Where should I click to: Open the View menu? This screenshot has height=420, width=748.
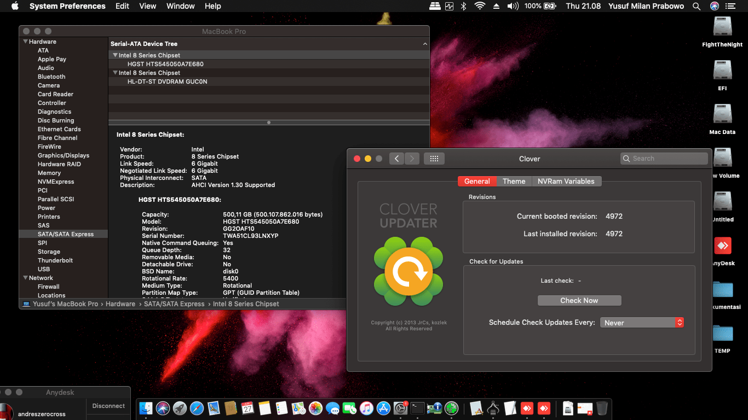pyautogui.click(x=148, y=6)
